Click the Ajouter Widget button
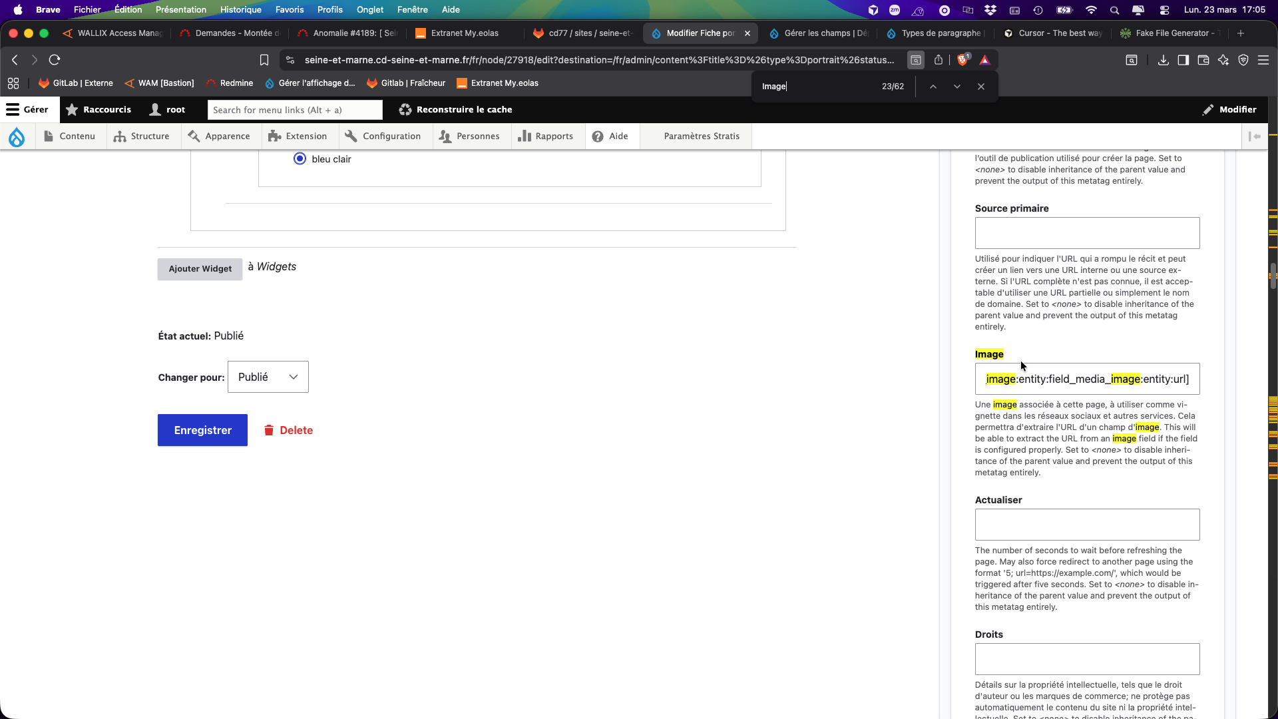1278x719 pixels. click(200, 269)
